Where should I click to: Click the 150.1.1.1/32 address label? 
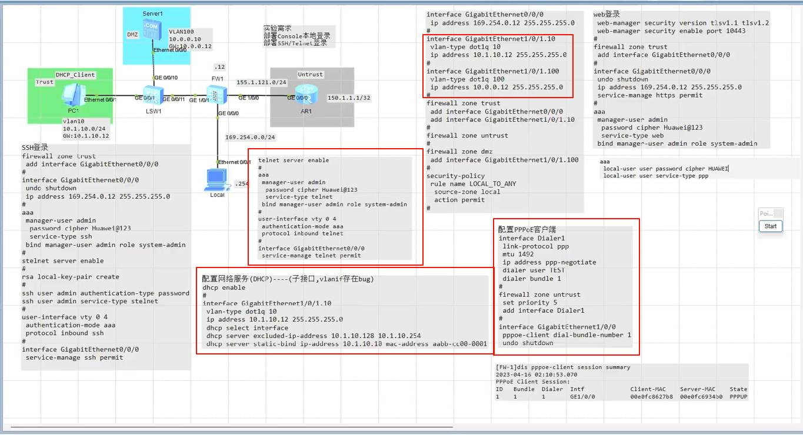tap(349, 98)
